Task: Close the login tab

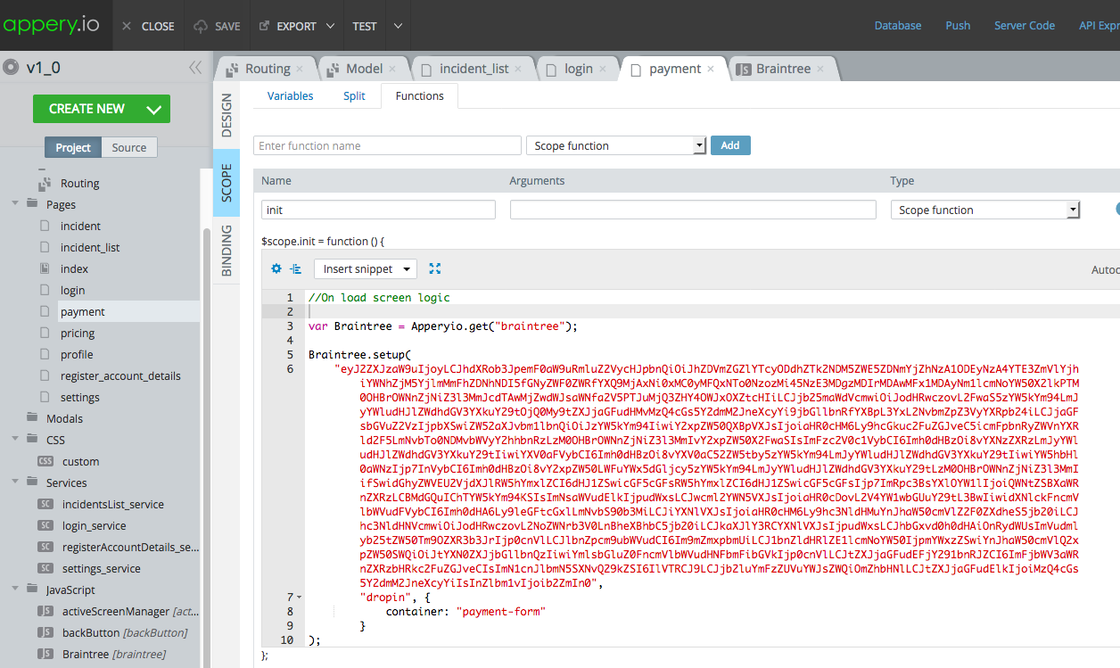Action: [602, 69]
